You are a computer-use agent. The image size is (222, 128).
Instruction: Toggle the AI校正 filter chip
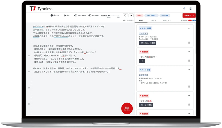[x=139, y=16]
